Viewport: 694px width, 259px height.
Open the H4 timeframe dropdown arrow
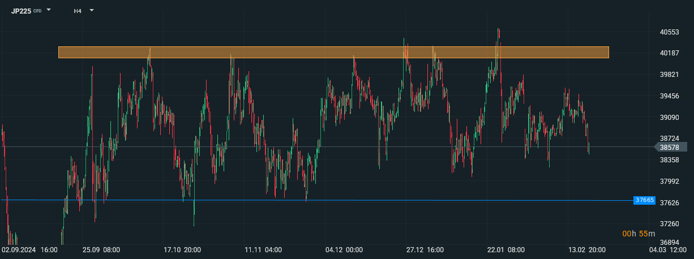pos(92,10)
